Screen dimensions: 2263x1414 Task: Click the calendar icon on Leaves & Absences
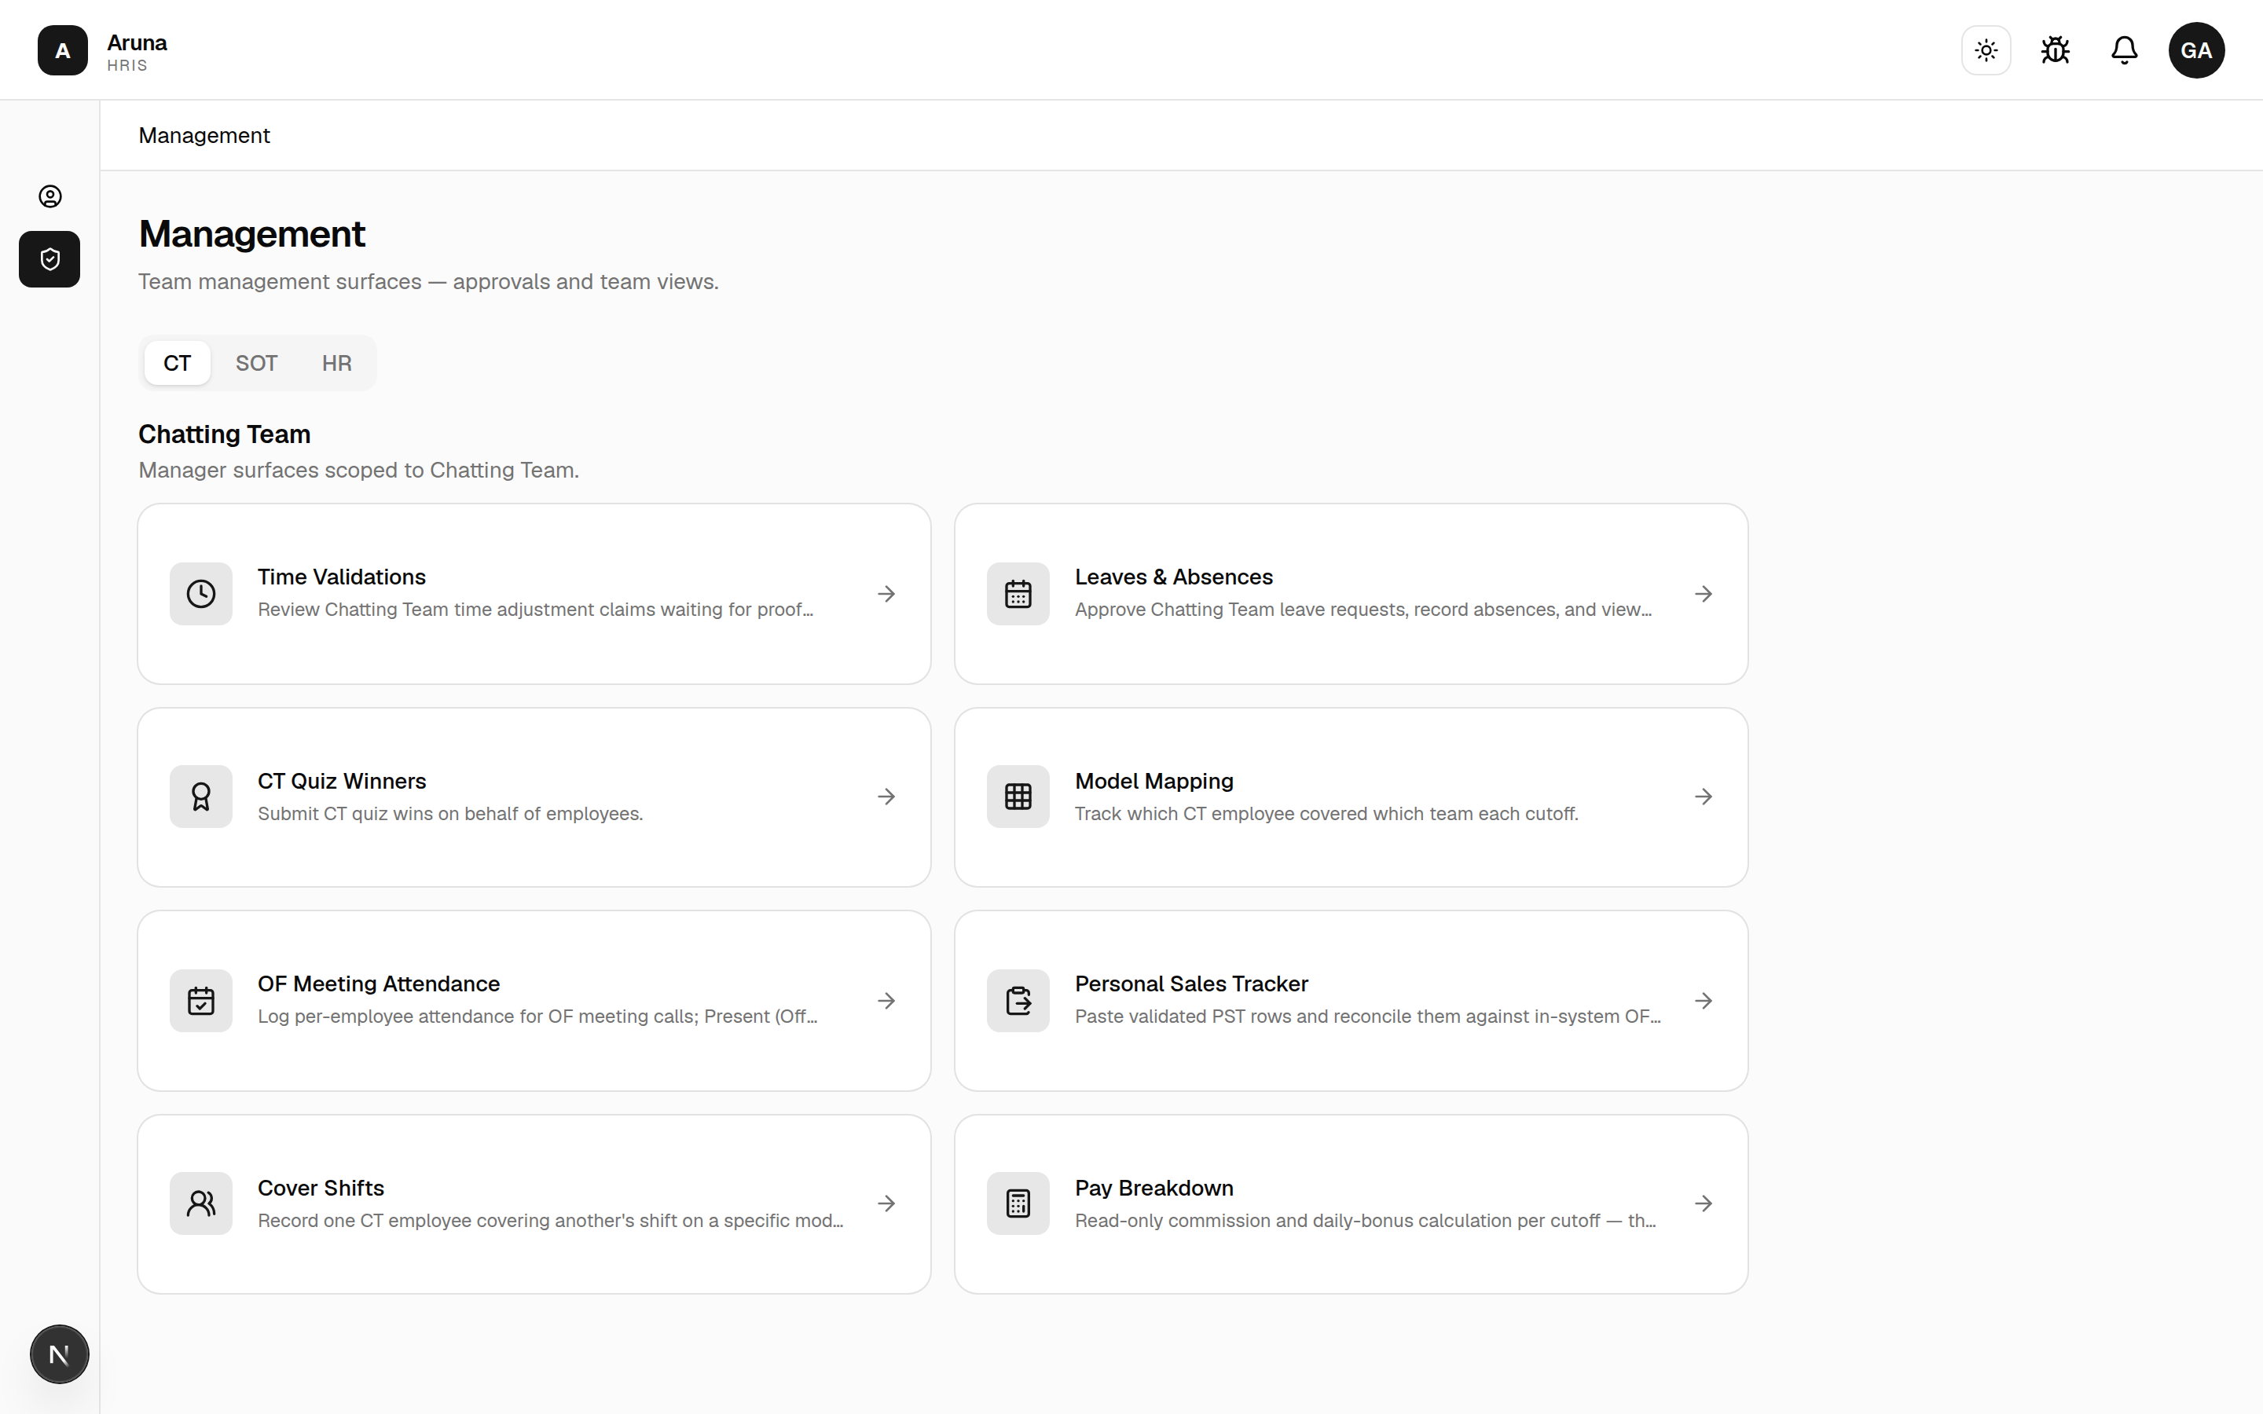pyautogui.click(x=1018, y=594)
